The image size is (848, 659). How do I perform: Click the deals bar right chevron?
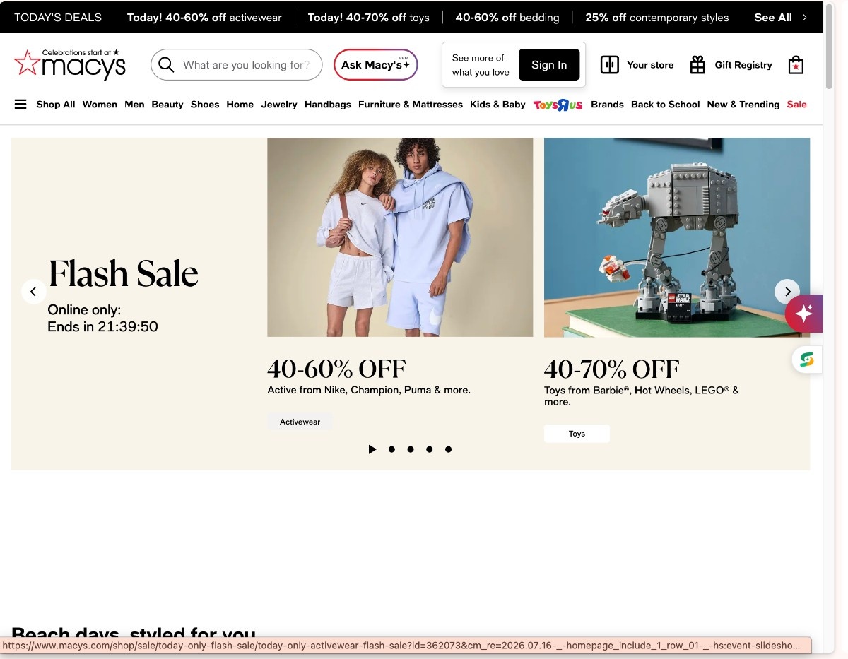click(804, 18)
